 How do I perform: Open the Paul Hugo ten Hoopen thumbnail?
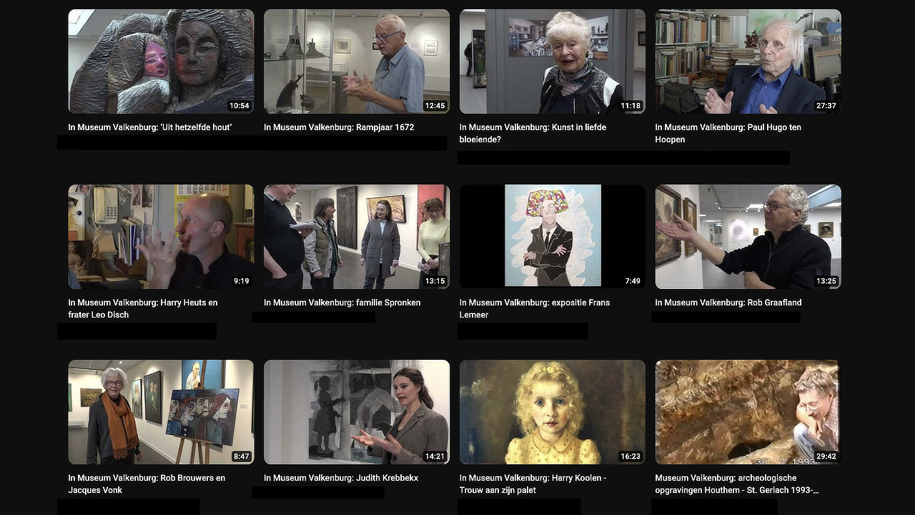(x=748, y=62)
